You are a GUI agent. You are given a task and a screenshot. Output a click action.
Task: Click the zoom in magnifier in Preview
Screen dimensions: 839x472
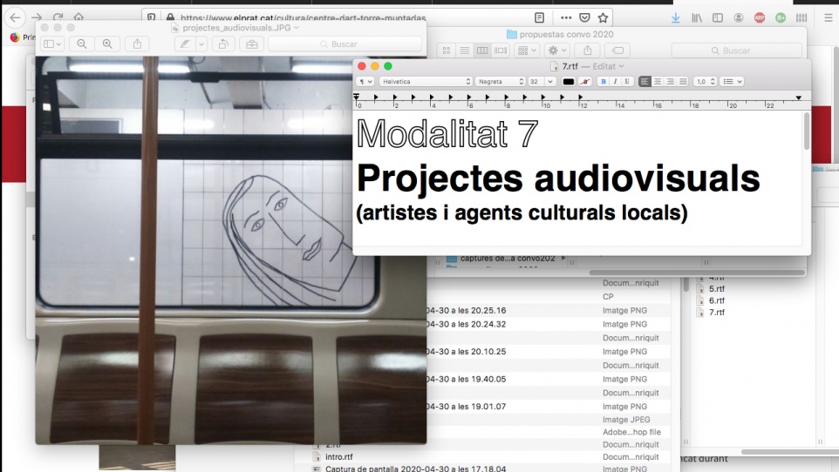pos(107,44)
